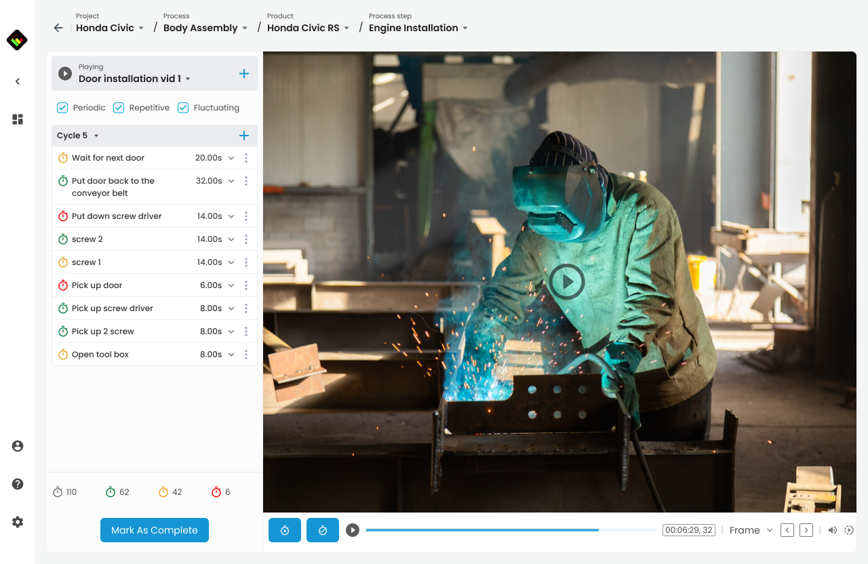
Task: Open settings via the gear icon
Action: [17, 522]
